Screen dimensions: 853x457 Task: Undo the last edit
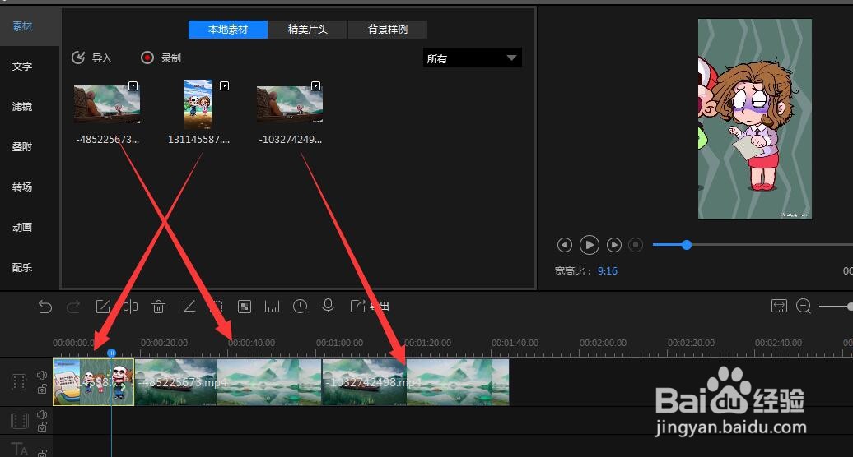(x=45, y=307)
